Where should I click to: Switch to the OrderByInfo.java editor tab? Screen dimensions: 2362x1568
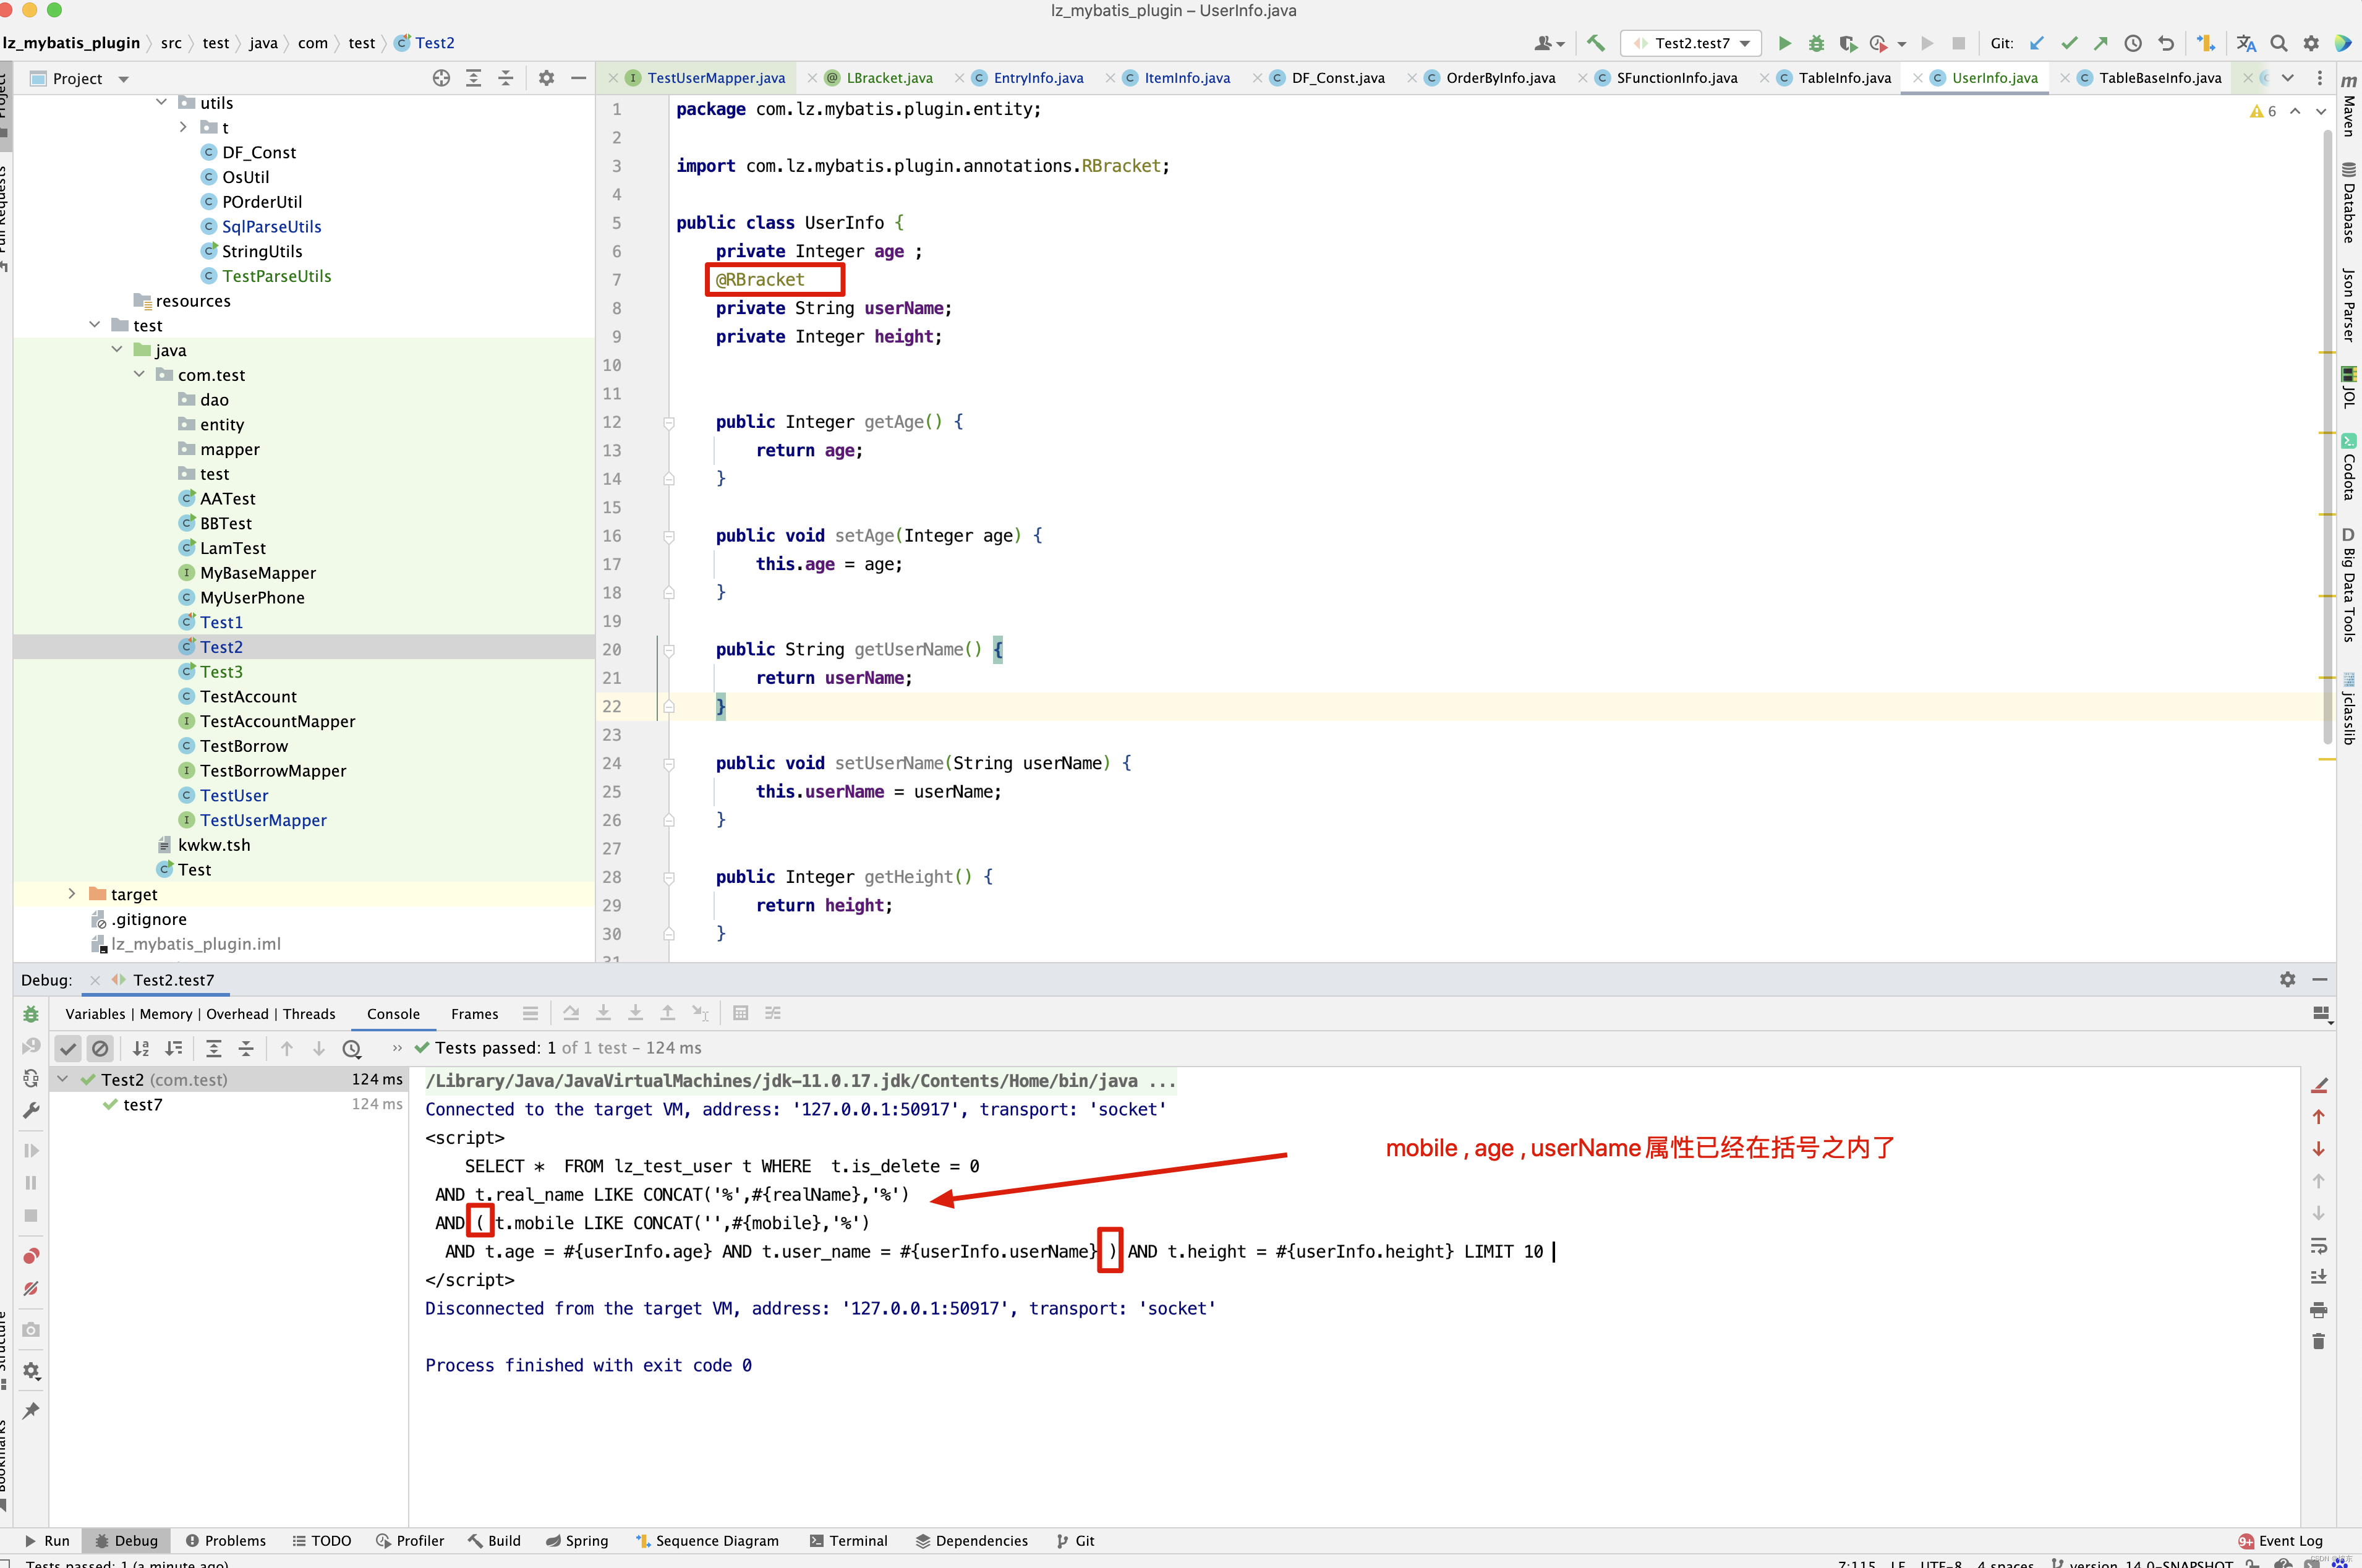tap(1500, 78)
